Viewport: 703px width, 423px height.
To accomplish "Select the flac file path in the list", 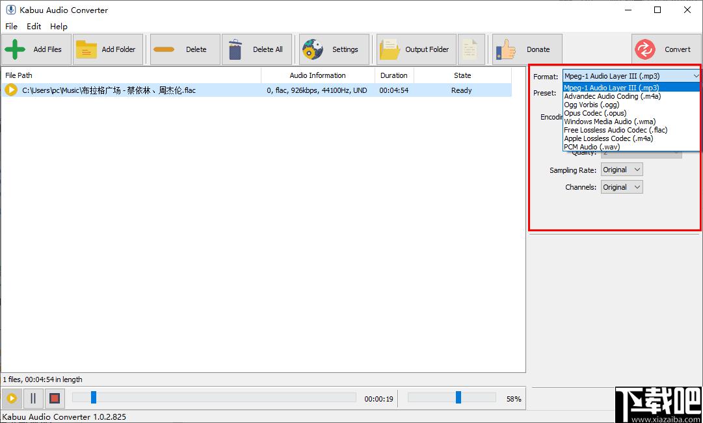I will point(109,90).
